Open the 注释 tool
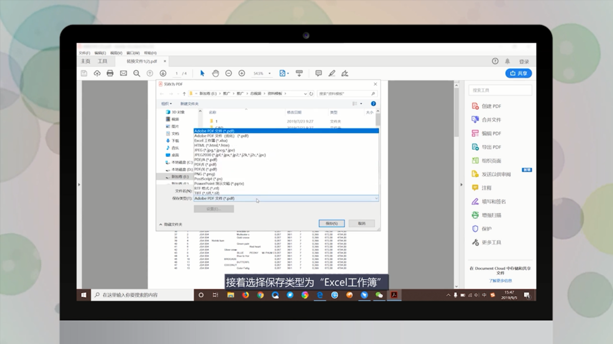Screen dimensions: 613x344 pyautogui.click(x=485, y=188)
